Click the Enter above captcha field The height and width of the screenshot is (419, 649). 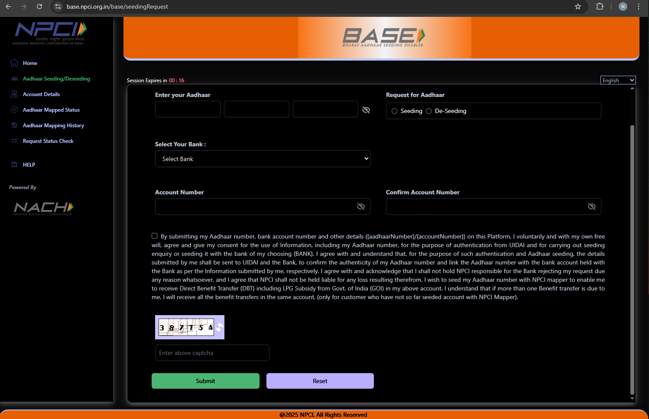(212, 353)
